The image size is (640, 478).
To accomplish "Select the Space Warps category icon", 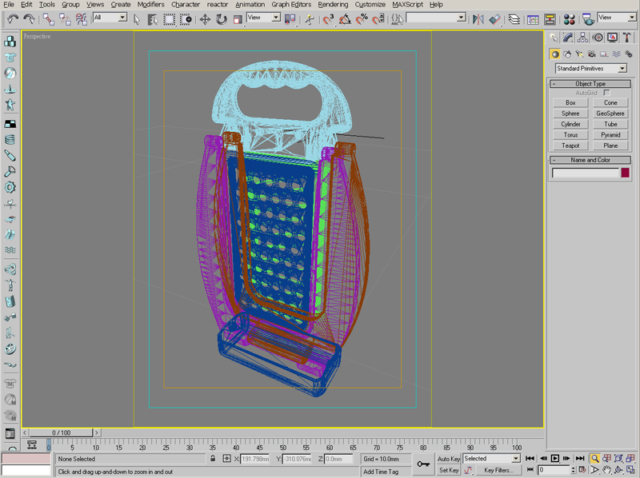I will click(x=616, y=54).
